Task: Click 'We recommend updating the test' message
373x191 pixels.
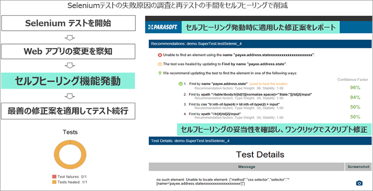Action: (230, 73)
